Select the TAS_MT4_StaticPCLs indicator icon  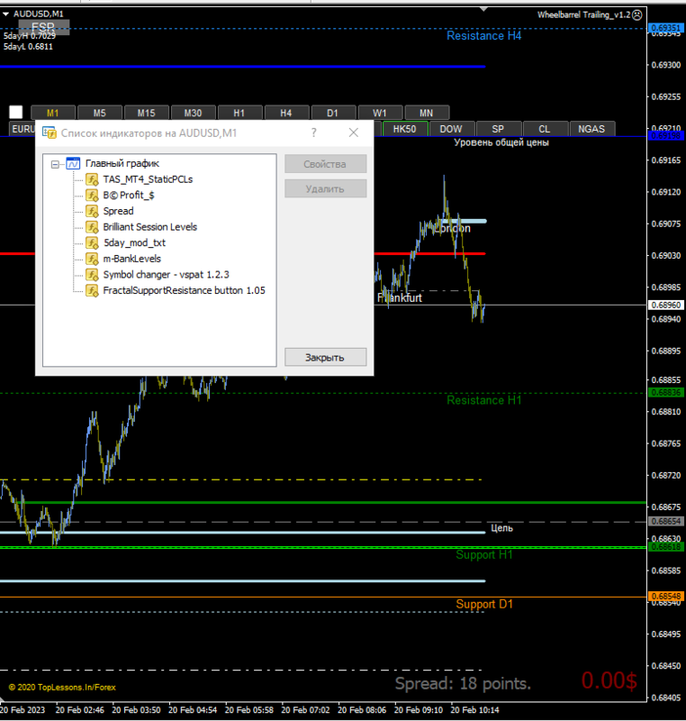point(93,179)
